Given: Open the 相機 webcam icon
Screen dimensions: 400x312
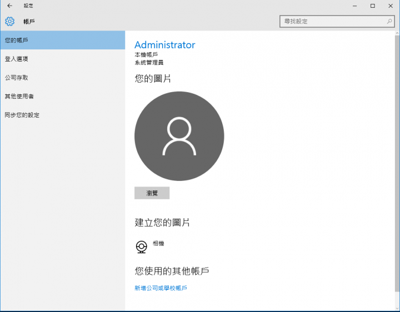Looking at the screenshot, I should tap(141, 246).
